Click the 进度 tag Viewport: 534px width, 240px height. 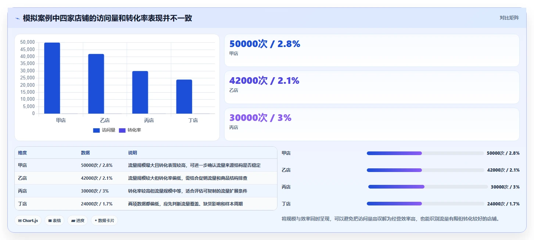(78, 221)
